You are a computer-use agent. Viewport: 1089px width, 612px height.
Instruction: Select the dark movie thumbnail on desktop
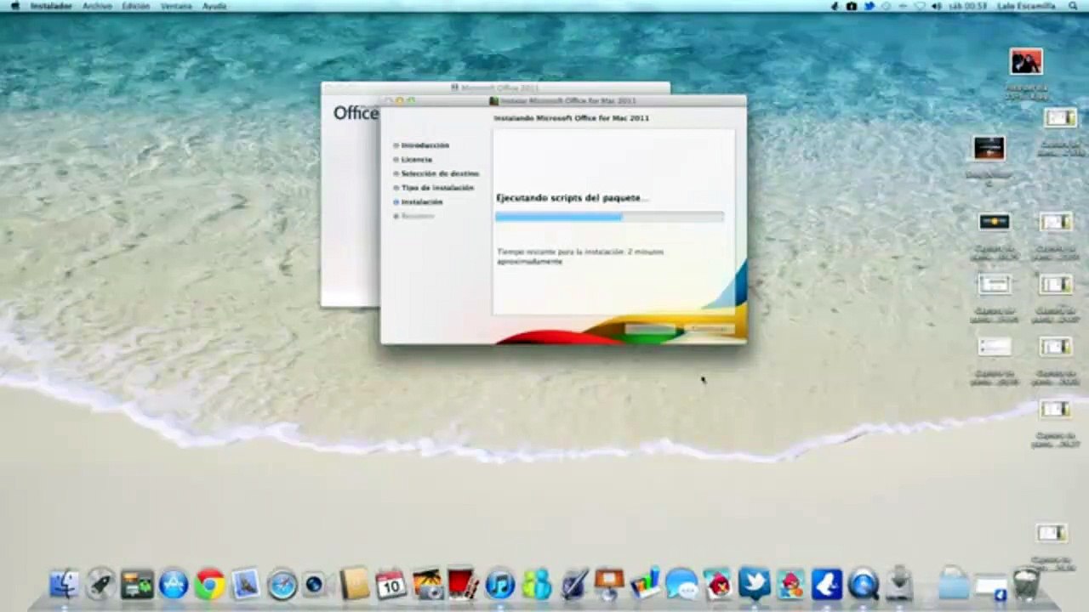(x=989, y=148)
